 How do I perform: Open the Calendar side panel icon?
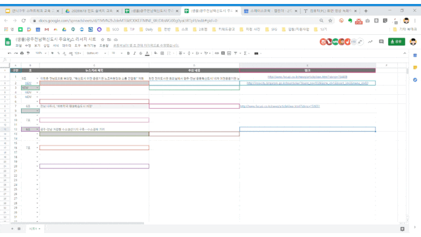click(415, 55)
